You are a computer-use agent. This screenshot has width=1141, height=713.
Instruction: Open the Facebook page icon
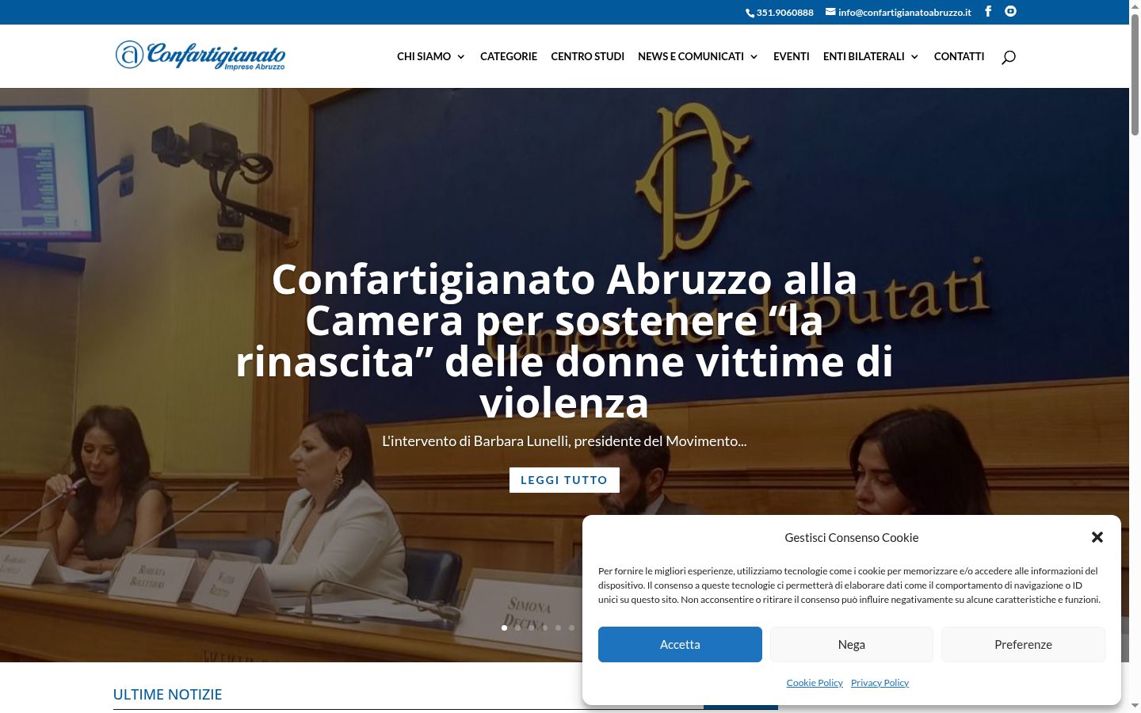point(988,11)
